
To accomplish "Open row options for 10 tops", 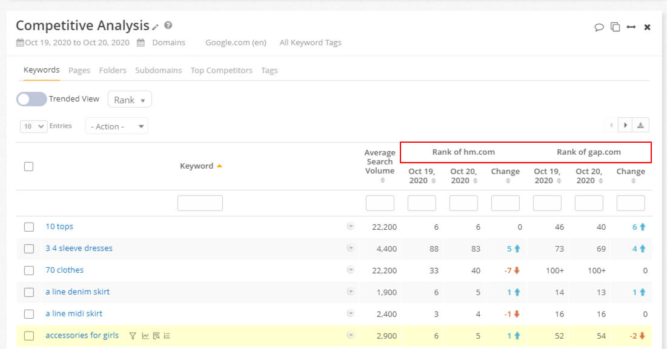I will (x=351, y=226).
